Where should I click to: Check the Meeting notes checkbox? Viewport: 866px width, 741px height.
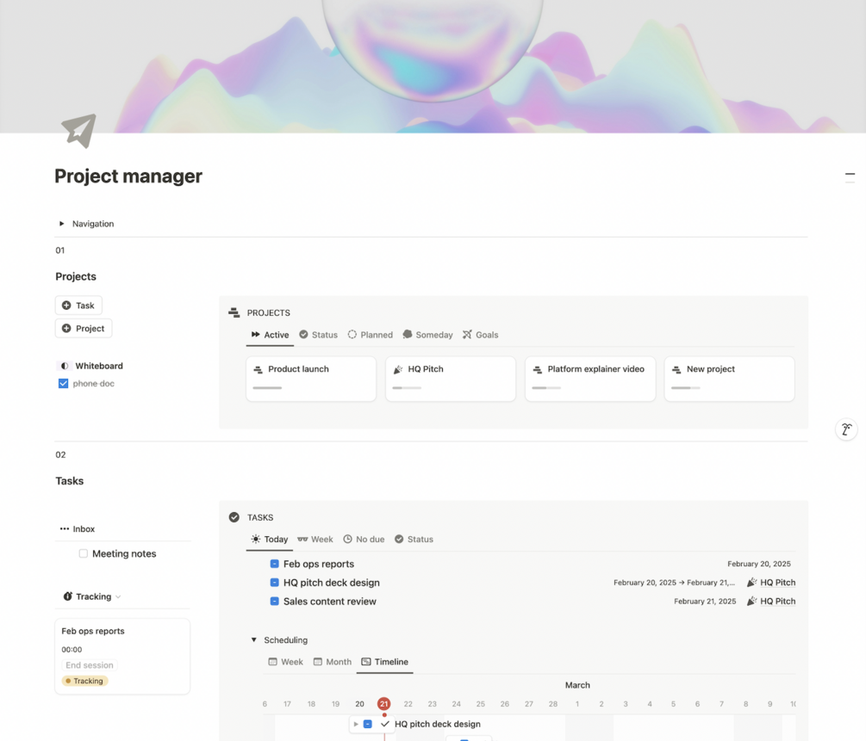click(x=84, y=553)
